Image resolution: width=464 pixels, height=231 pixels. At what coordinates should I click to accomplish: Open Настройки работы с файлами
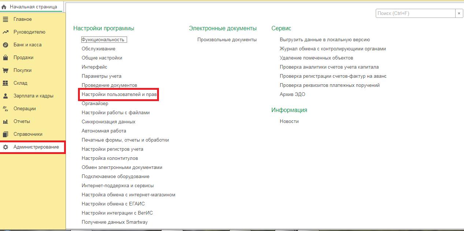(116, 113)
